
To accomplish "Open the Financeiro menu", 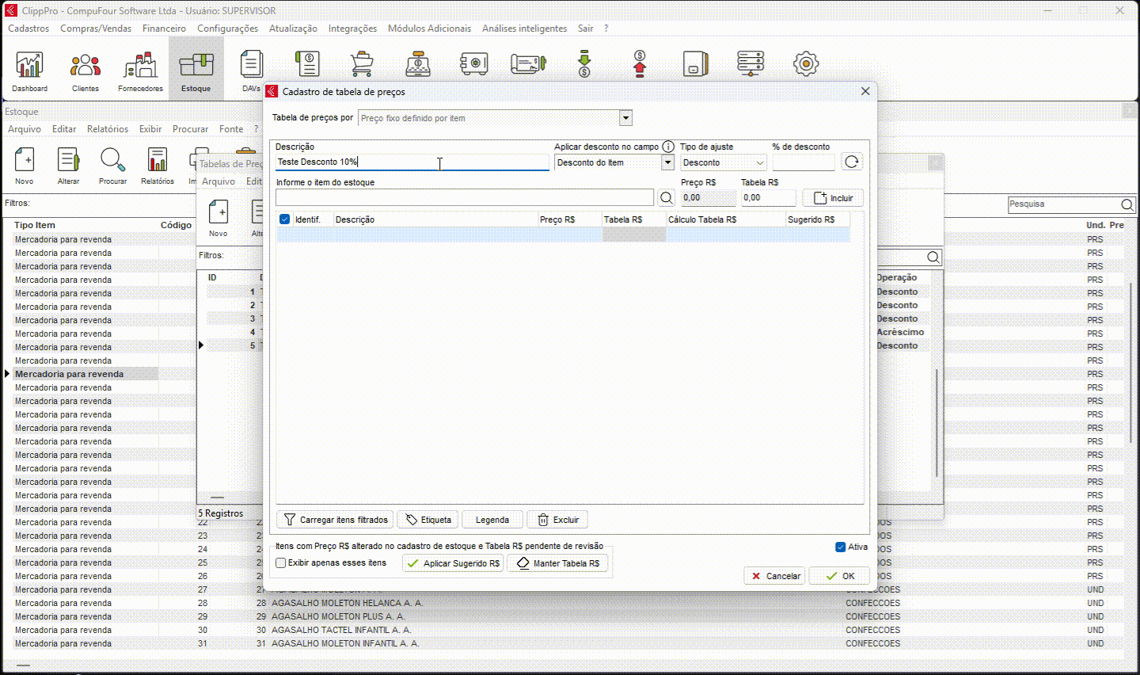I will click(x=164, y=29).
